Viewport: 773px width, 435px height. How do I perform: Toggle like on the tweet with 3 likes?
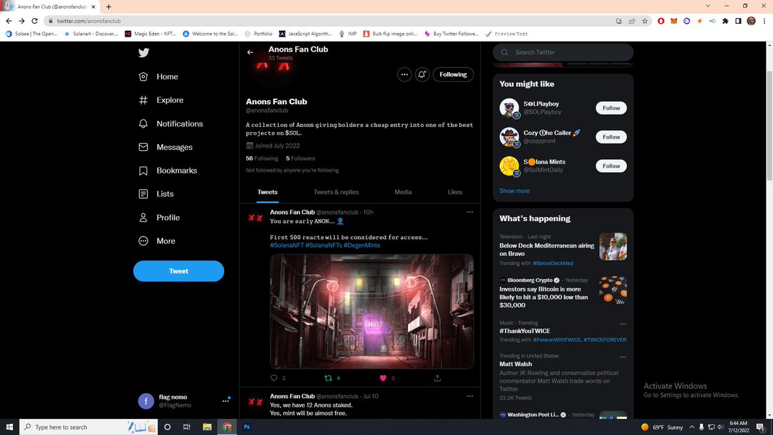coord(383,378)
